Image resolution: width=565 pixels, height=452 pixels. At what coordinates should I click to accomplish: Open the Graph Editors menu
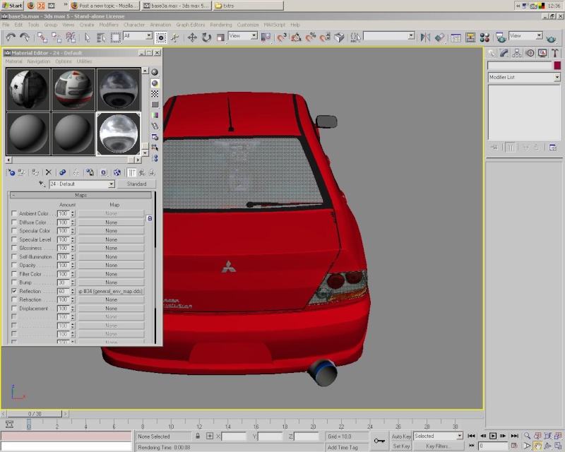[190, 25]
